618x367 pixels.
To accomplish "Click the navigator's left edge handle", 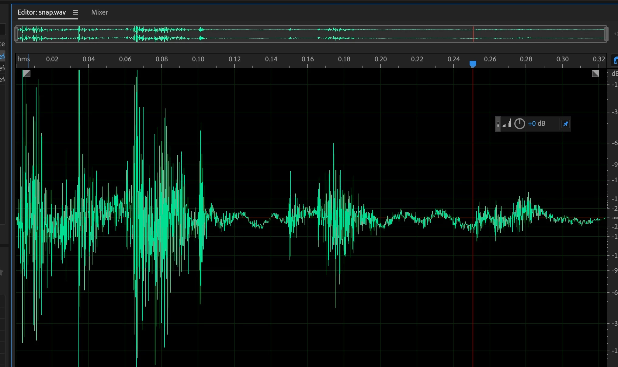I will pyautogui.click(x=16, y=34).
